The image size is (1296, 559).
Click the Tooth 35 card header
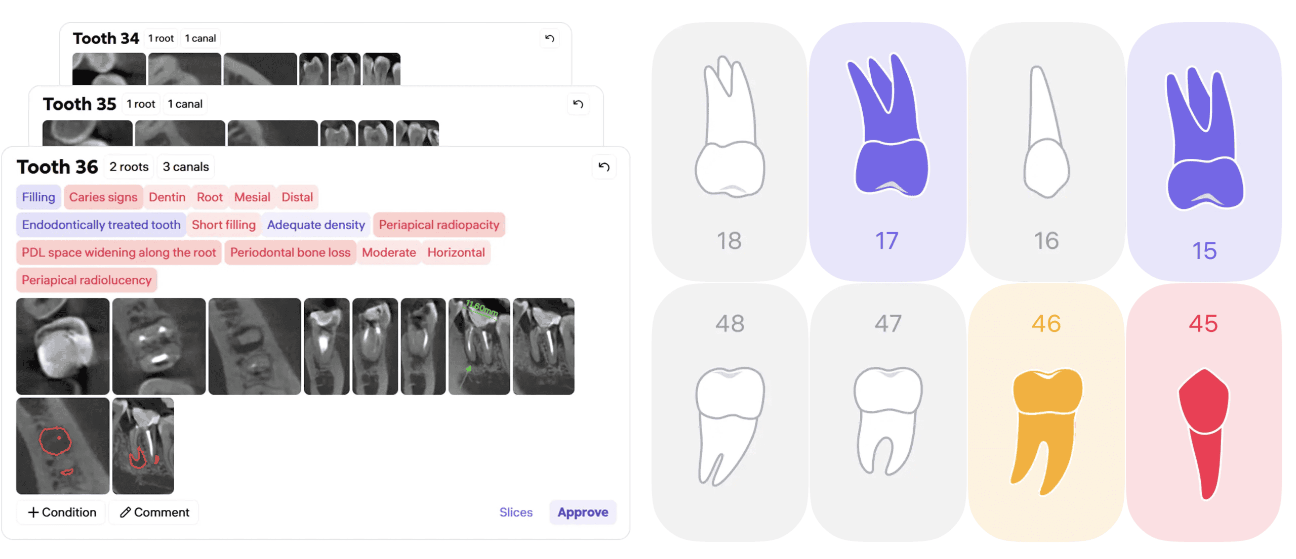click(x=79, y=104)
